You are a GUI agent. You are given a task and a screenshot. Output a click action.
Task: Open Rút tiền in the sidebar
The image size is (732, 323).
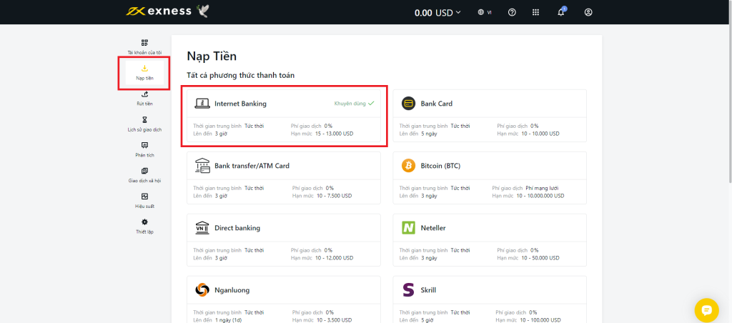[x=144, y=99]
